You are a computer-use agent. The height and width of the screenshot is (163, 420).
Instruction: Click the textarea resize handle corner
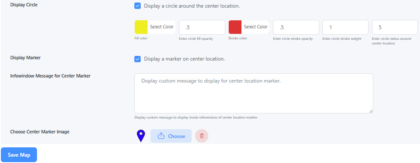(x=371, y=111)
